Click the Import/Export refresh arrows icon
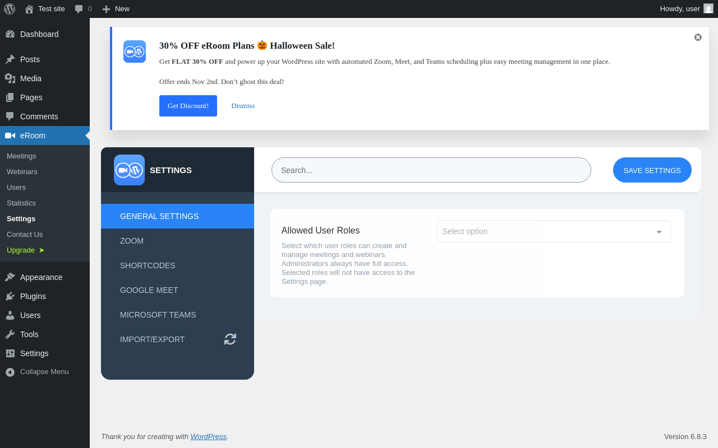 (x=230, y=339)
